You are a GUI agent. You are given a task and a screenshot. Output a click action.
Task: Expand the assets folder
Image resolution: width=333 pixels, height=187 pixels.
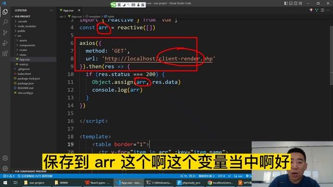pos(23,41)
